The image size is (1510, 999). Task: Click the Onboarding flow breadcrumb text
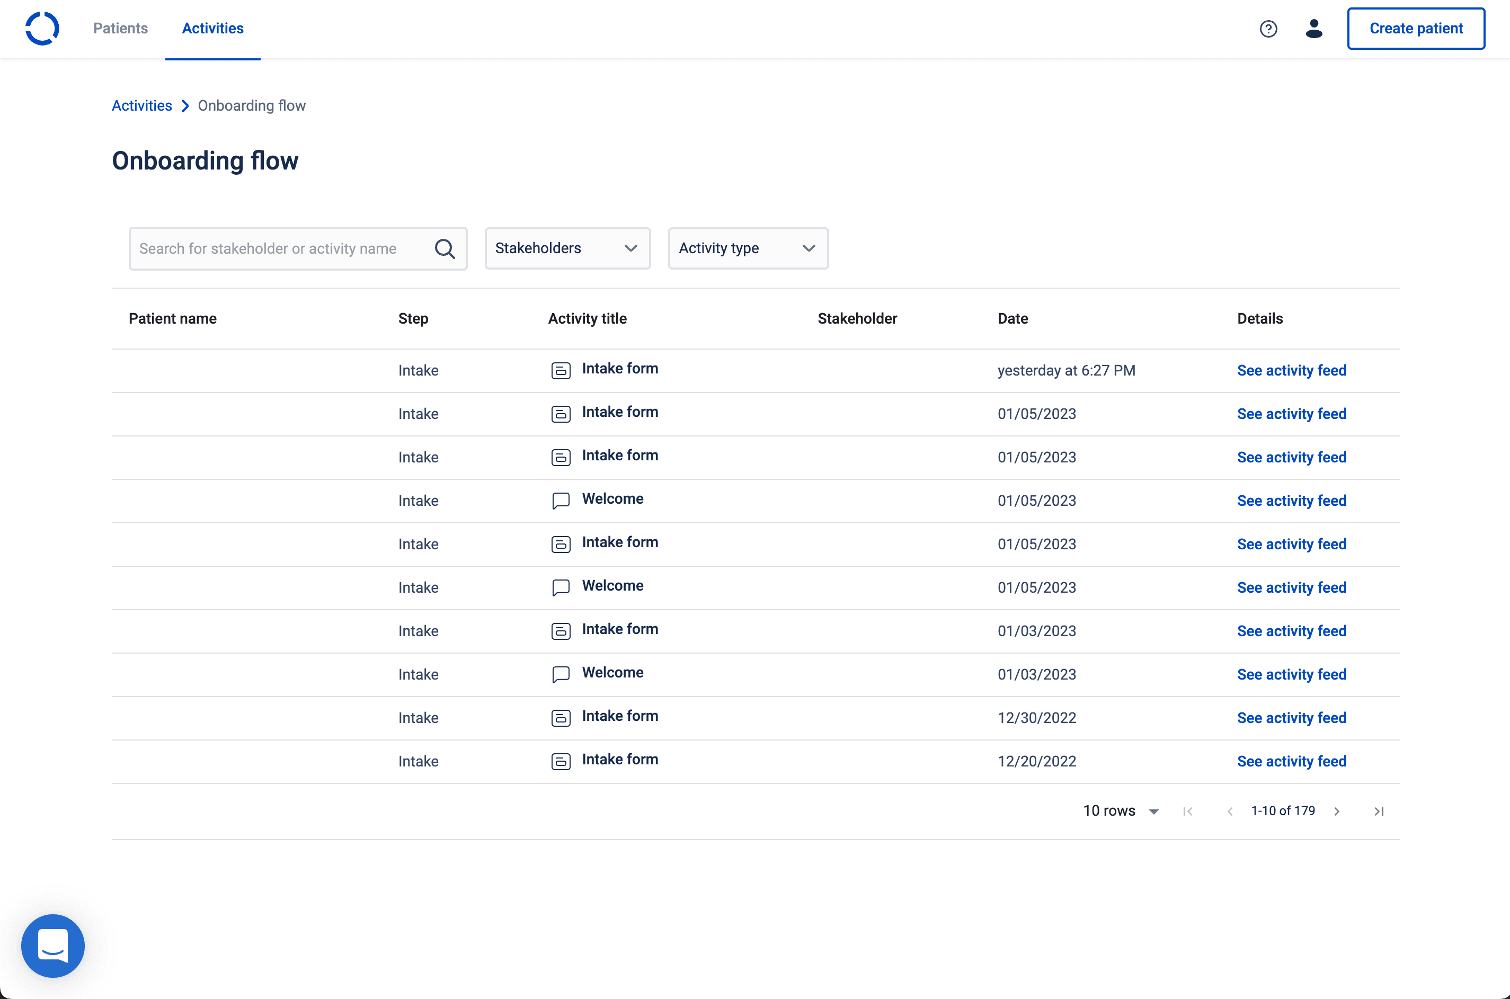pyautogui.click(x=252, y=106)
